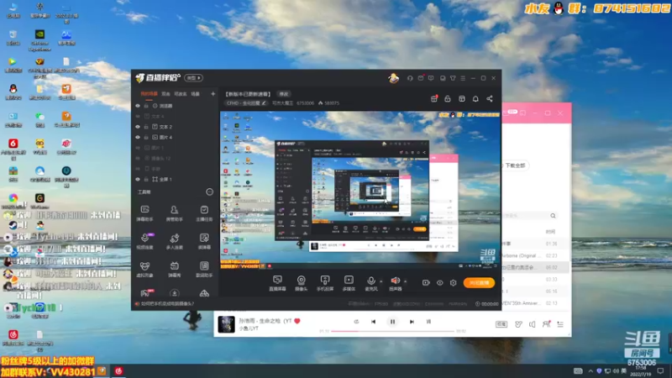Switch to the third scene tab
Screen dimensions: 672x378
click(x=181, y=94)
